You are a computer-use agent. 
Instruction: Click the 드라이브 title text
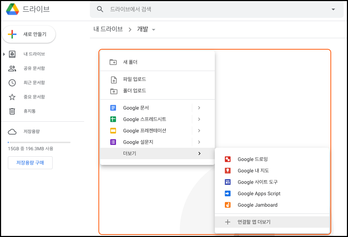[x=36, y=9]
